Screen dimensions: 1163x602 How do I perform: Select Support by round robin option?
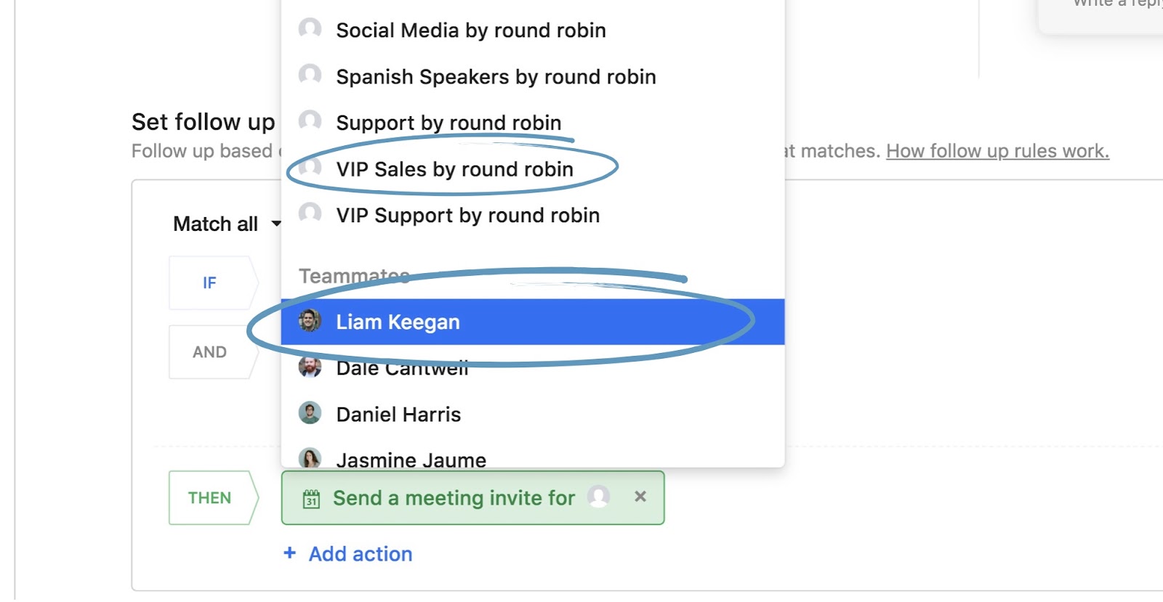pyautogui.click(x=448, y=123)
